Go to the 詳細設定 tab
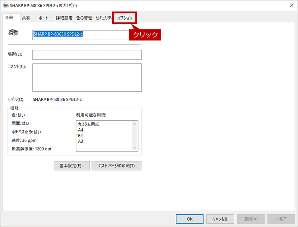Image resolution: width=298 pixels, height=227 pixels. coord(64,18)
